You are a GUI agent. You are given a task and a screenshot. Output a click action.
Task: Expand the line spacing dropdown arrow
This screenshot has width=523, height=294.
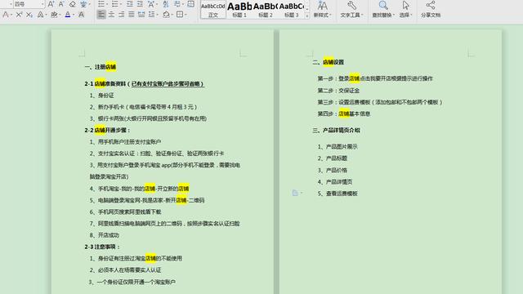click(157, 15)
